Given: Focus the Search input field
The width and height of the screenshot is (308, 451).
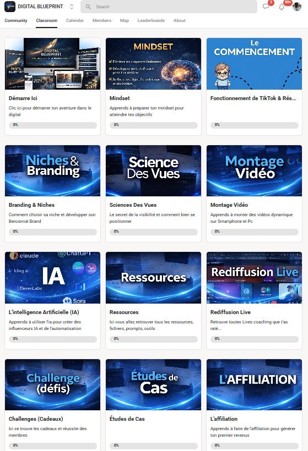Looking at the screenshot, I should [x=169, y=7].
